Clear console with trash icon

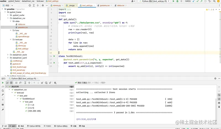coord(219,107)
